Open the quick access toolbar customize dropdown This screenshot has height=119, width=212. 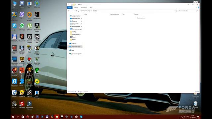[x=76, y=5]
